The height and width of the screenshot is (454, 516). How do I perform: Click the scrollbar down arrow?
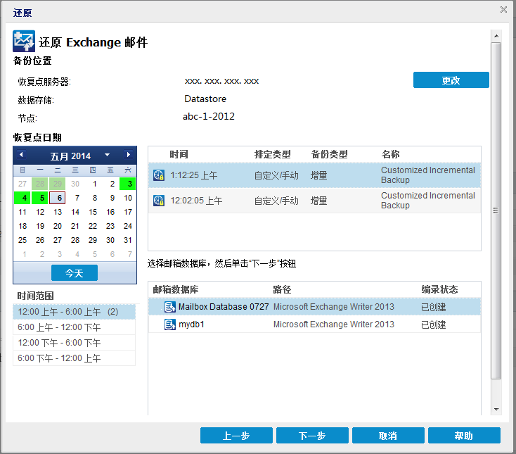(x=496, y=410)
